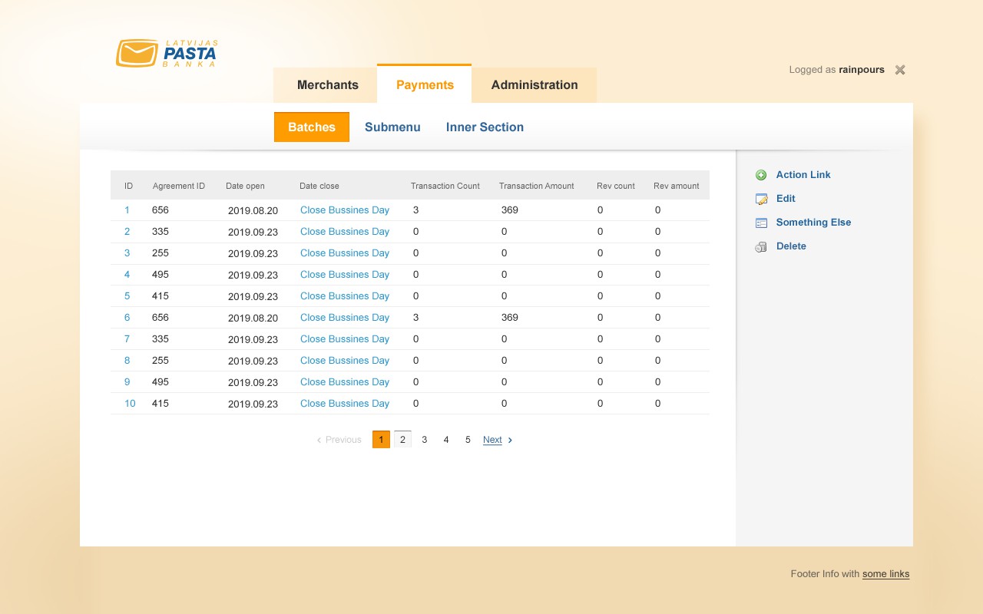The height and width of the screenshot is (614, 983).
Task: Click agreement ID 495 in batch 4 row
Action: (x=161, y=275)
